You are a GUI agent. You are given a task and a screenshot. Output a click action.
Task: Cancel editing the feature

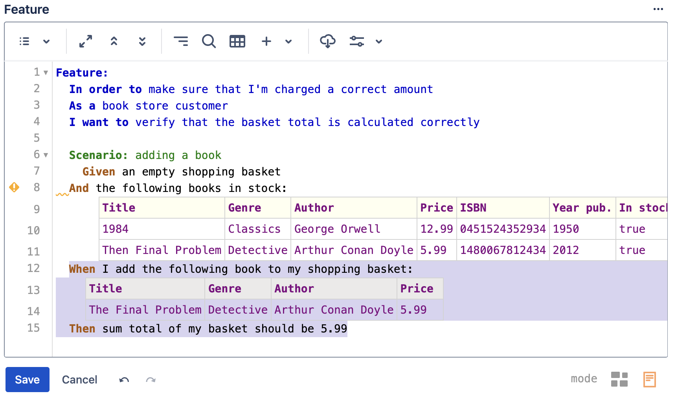click(80, 380)
